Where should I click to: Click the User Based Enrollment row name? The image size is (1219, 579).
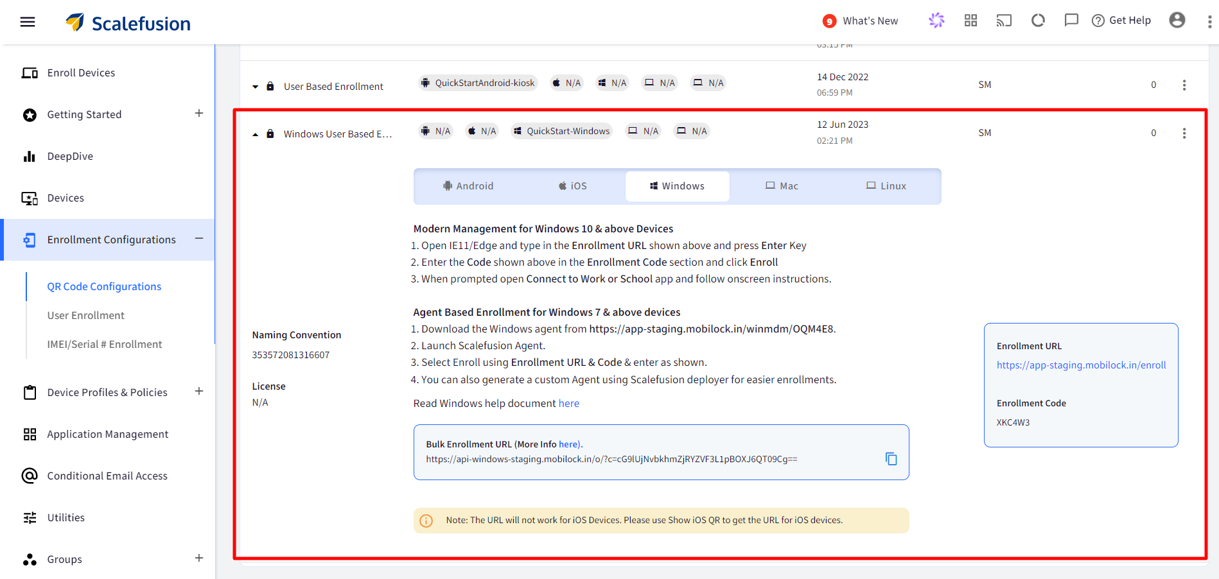(333, 86)
